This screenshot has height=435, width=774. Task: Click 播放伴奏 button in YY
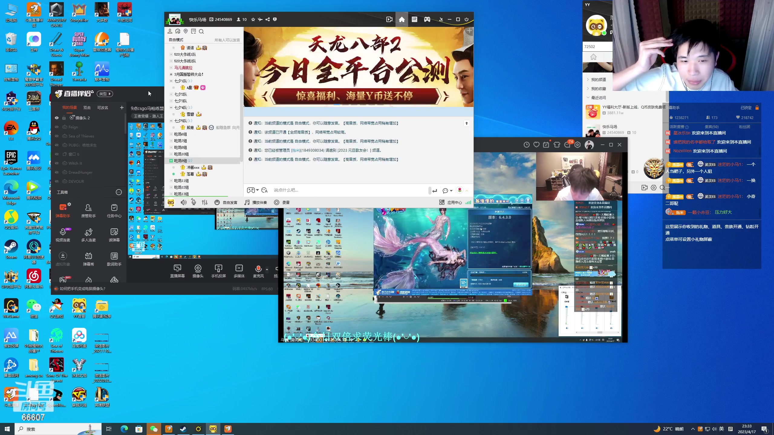click(256, 202)
